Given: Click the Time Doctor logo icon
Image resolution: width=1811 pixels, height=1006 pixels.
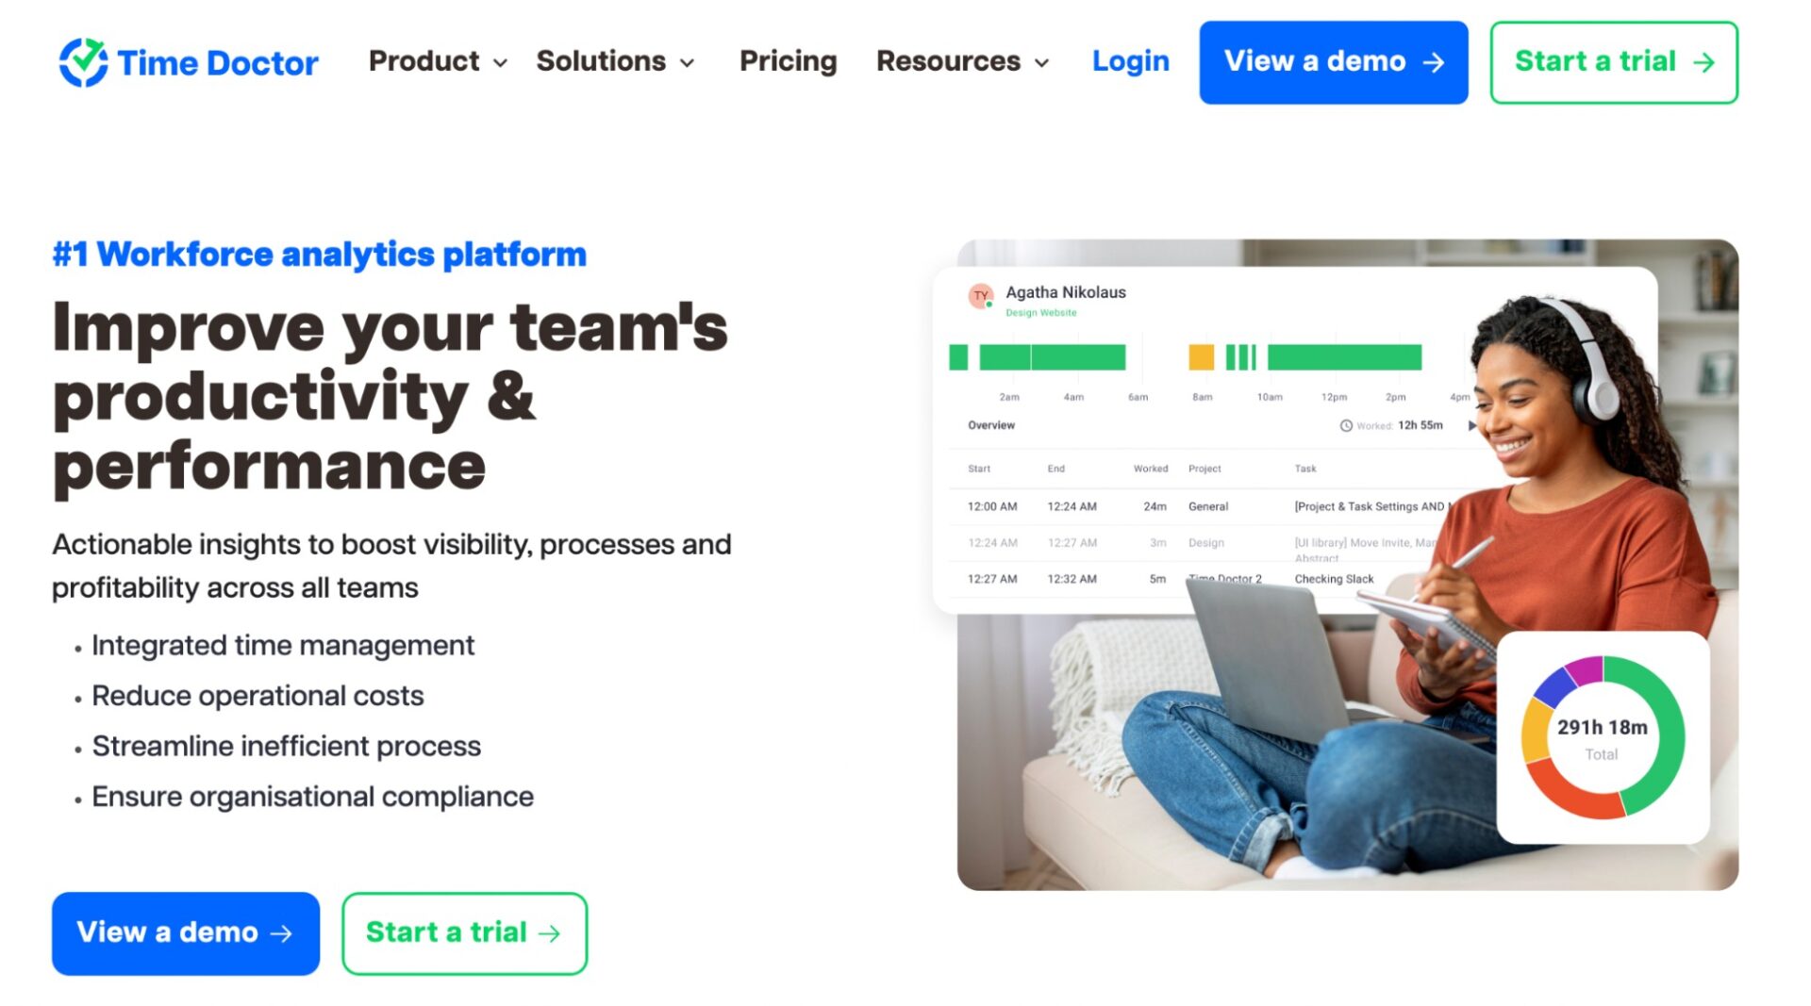Looking at the screenshot, I should 83,61.
